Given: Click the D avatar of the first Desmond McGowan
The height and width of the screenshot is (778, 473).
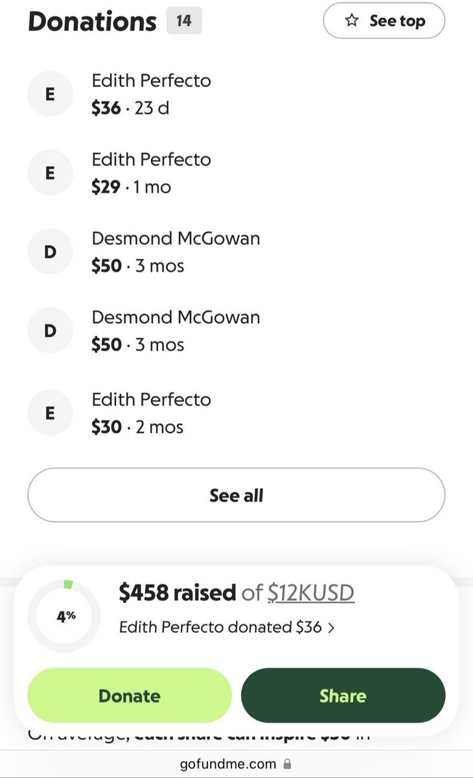Looking at the screenshot, I should click(x=50, y=252).
